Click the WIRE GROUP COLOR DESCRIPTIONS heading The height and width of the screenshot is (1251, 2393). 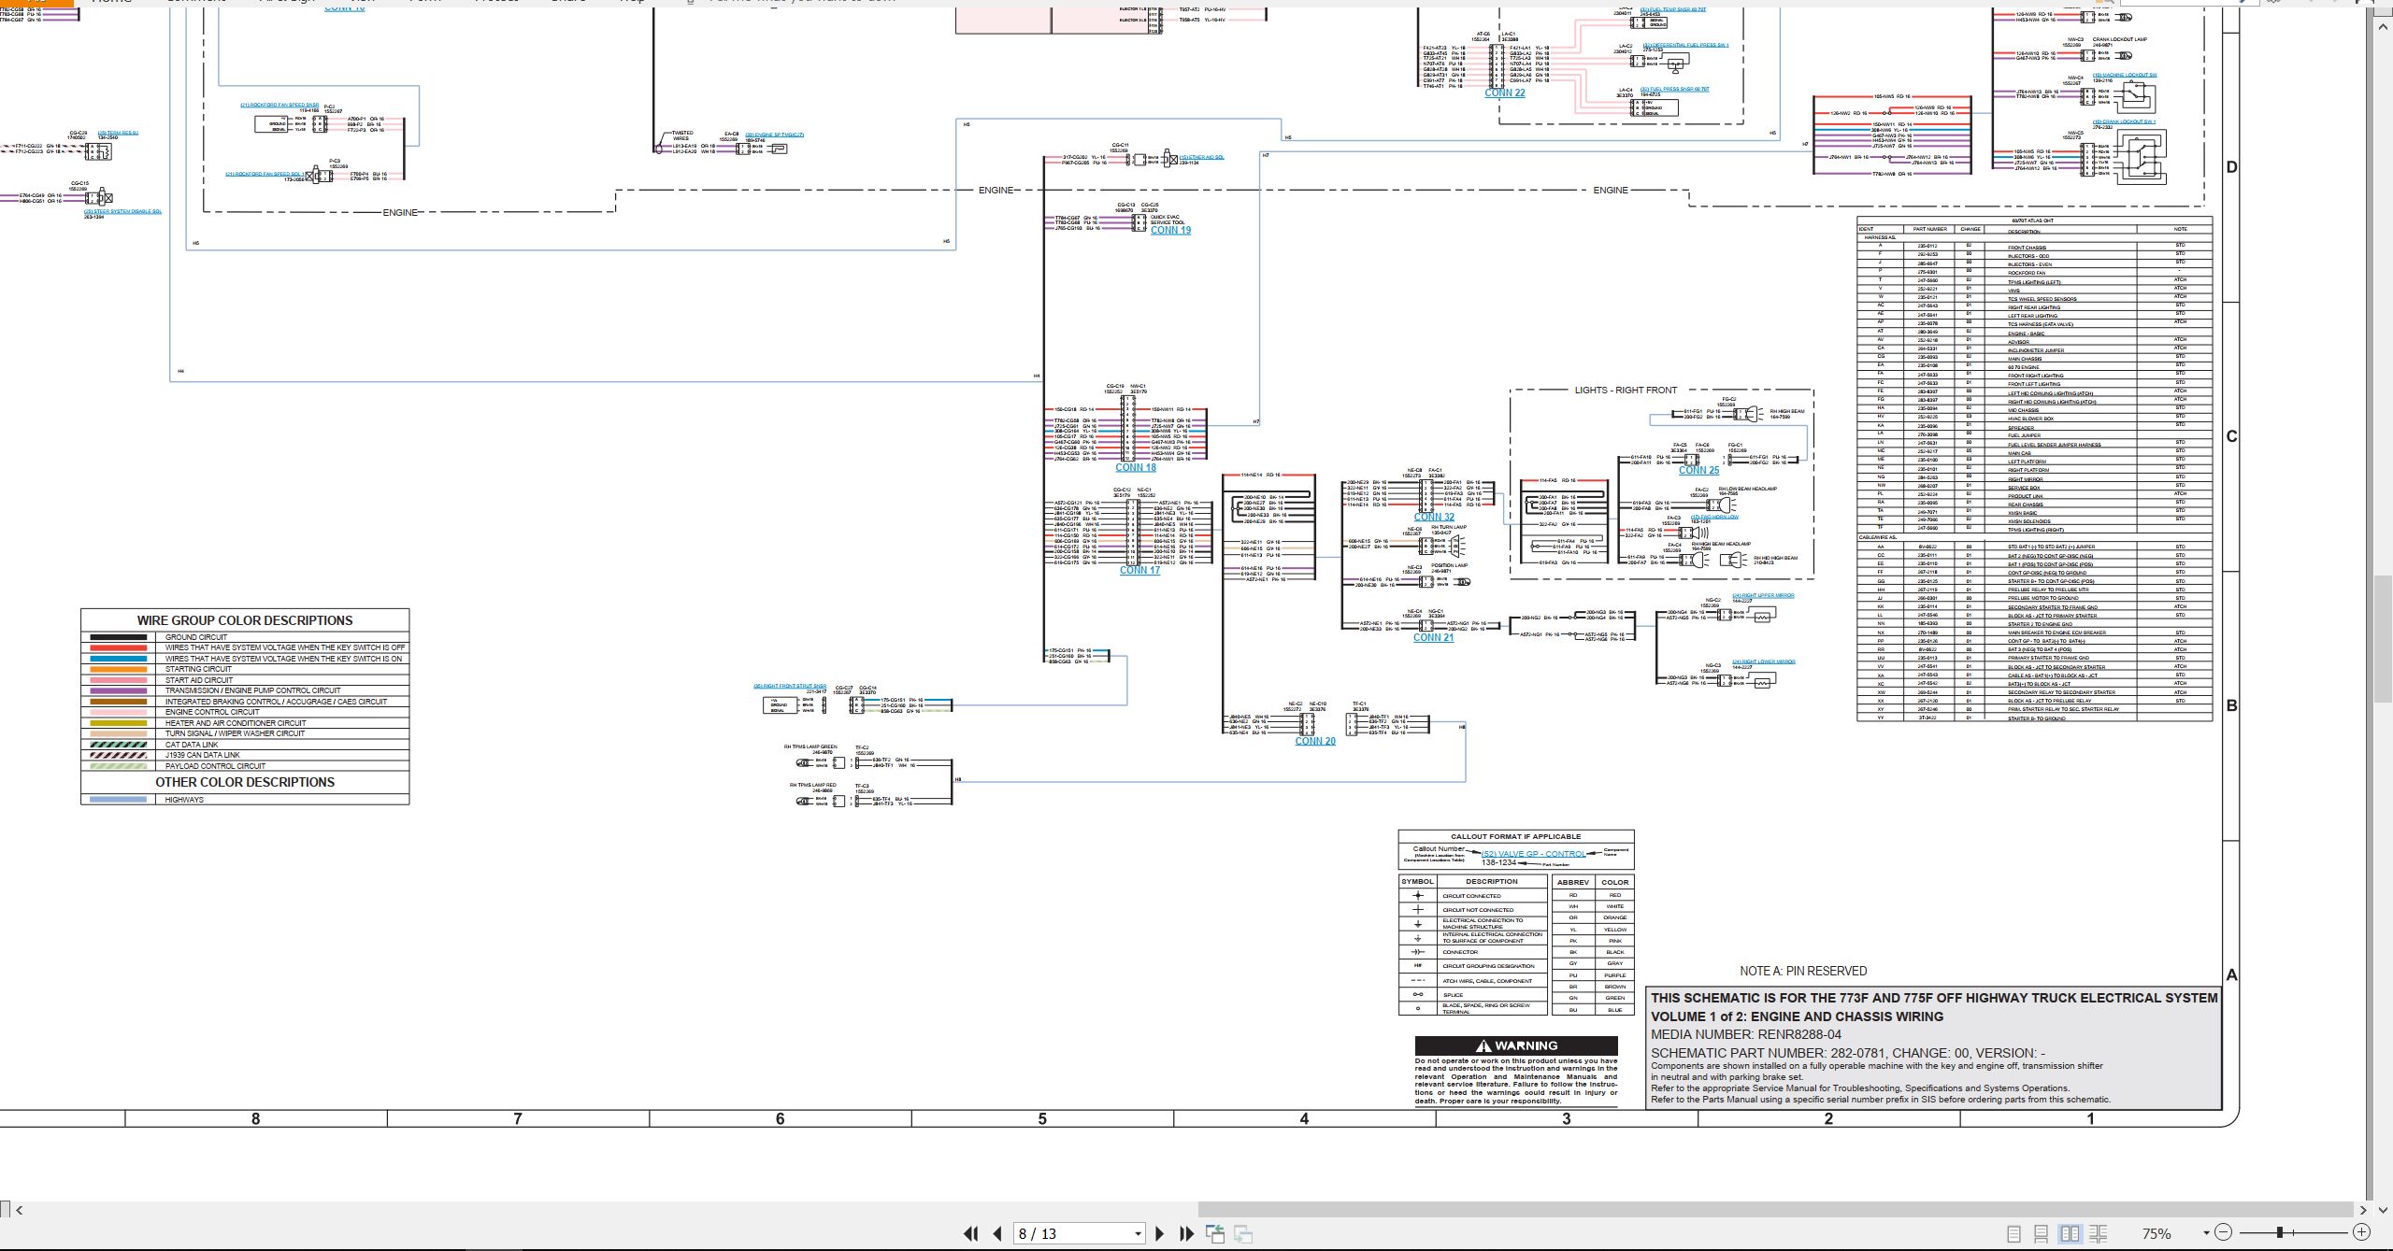click(245, 620)
